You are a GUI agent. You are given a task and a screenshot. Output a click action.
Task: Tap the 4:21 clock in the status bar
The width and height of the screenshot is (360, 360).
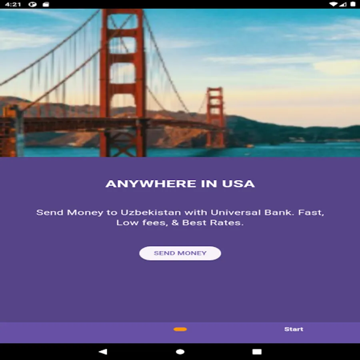[x=13, y=4]
